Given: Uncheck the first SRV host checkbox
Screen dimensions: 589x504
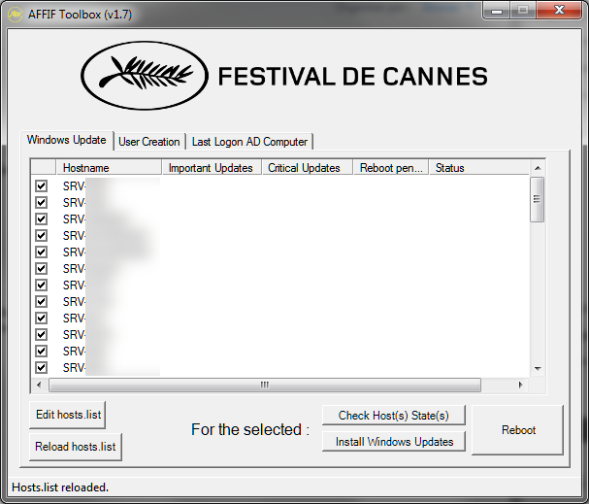Looking at the screenshot, I should click(42, 186).
